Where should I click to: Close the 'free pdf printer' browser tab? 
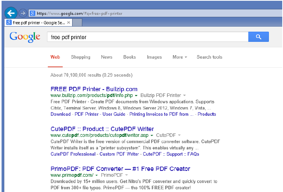click(x=69, y=23)
